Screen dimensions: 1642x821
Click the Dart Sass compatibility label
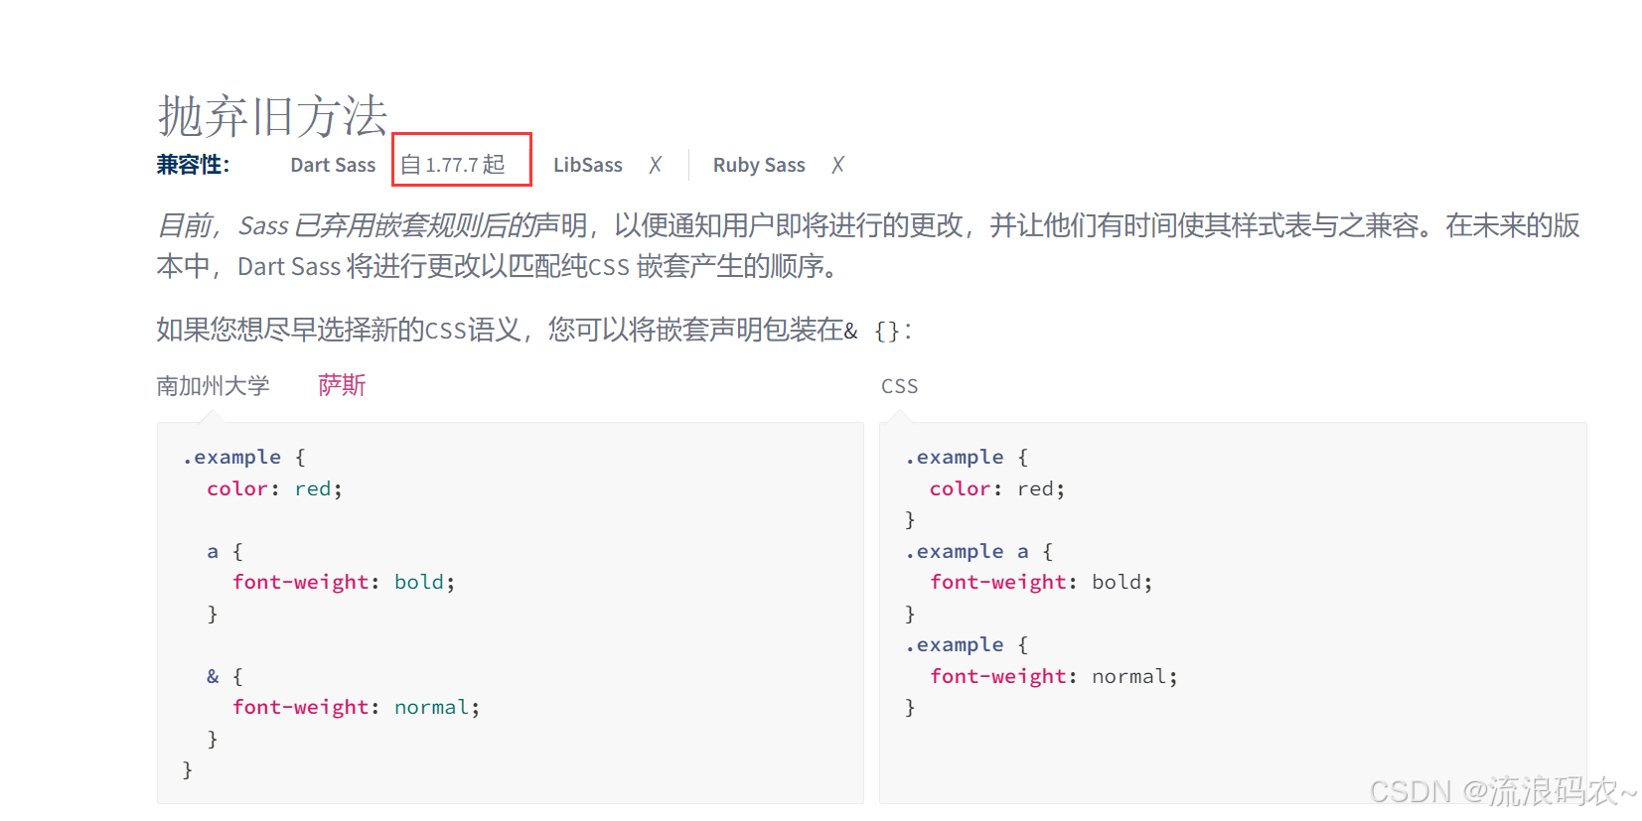[333, 165]
